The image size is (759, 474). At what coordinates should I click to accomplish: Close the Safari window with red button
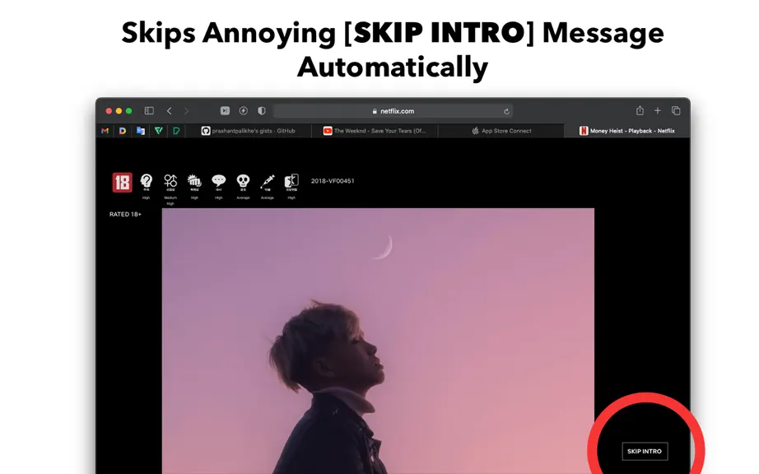point(109,111)
